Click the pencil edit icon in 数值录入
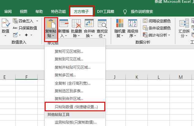194x126 pixels. (x=15, y=35)
